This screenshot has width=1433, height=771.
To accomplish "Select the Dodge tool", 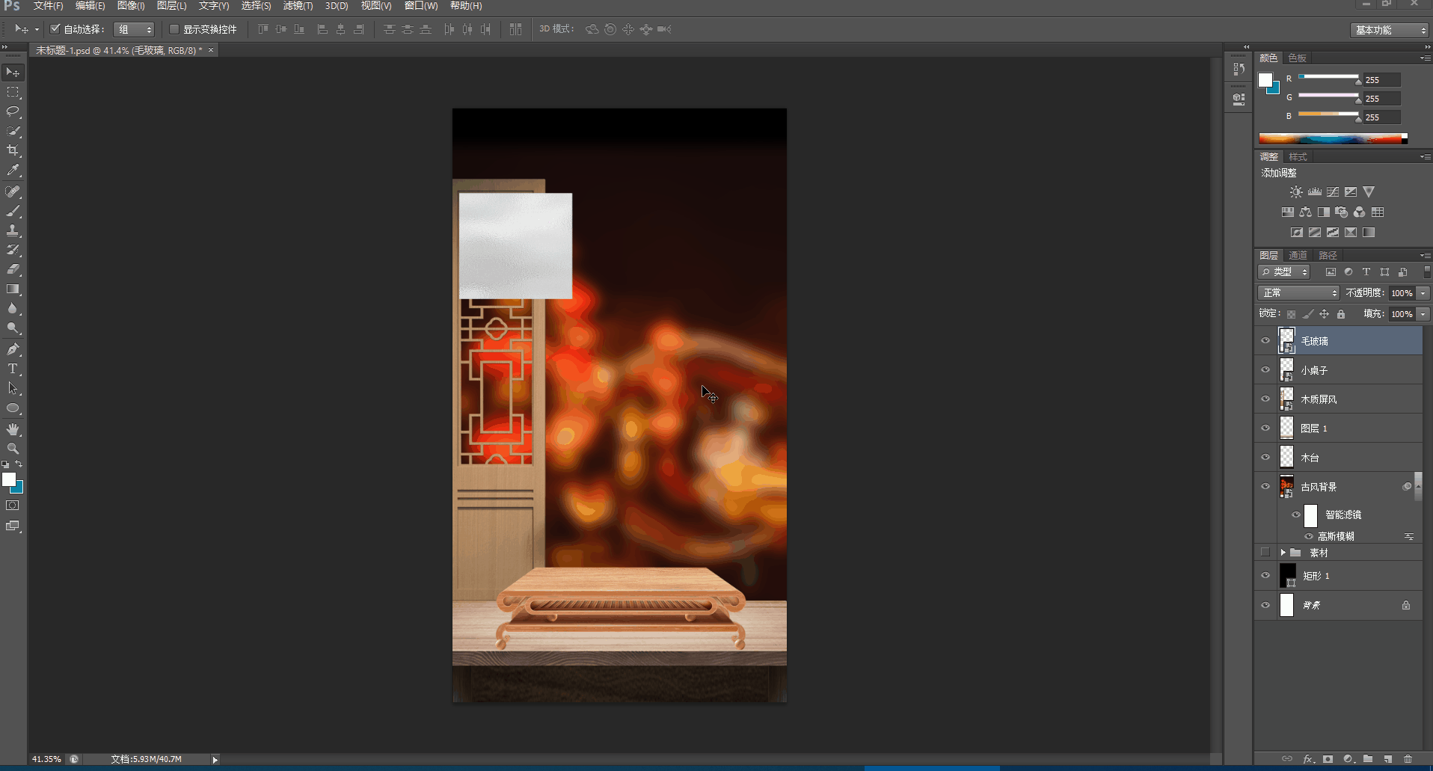I will tap(13, 328).
